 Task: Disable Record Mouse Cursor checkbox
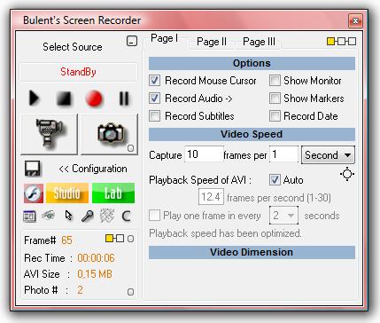pos(155,81)
